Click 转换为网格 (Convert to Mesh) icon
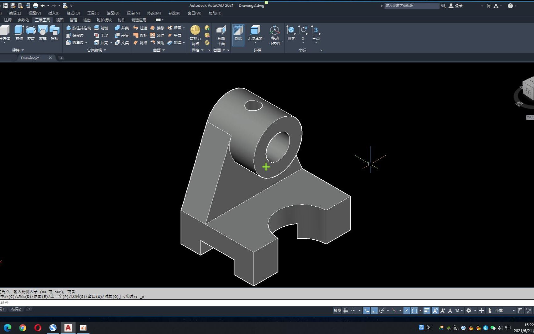Screen dimensions: 534x334 click(195, 30)
